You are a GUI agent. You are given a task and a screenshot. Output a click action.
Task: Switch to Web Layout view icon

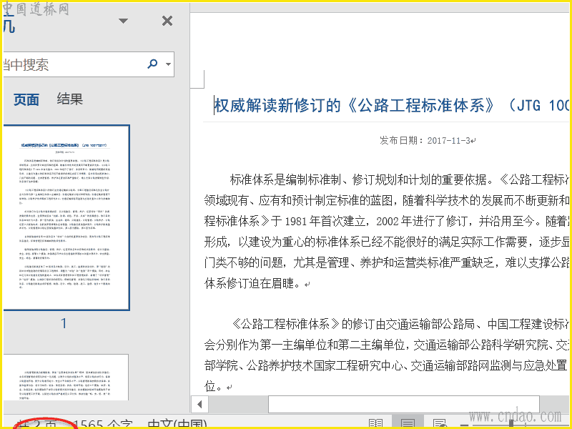coord(440,423)
